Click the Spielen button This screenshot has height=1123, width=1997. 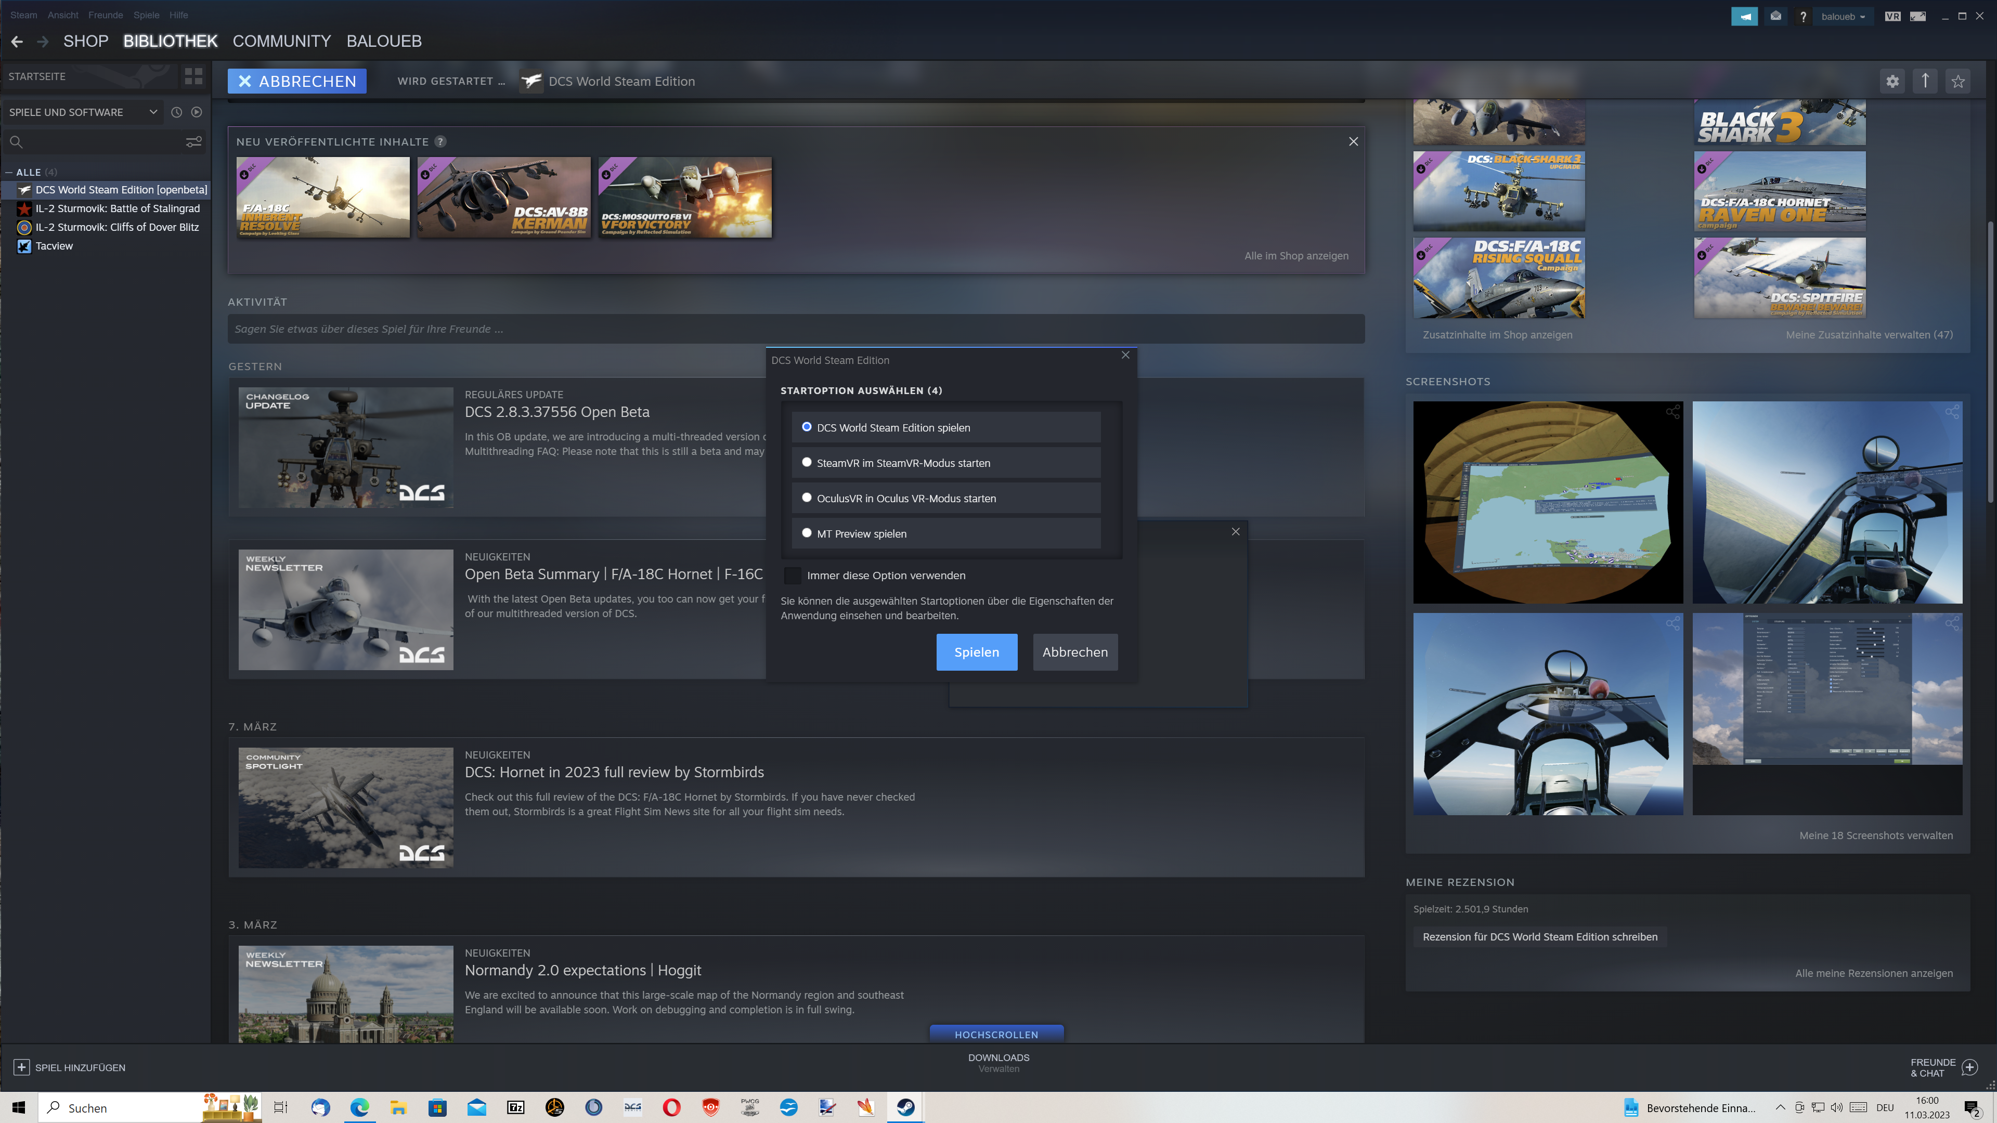(x=977, y=652)
